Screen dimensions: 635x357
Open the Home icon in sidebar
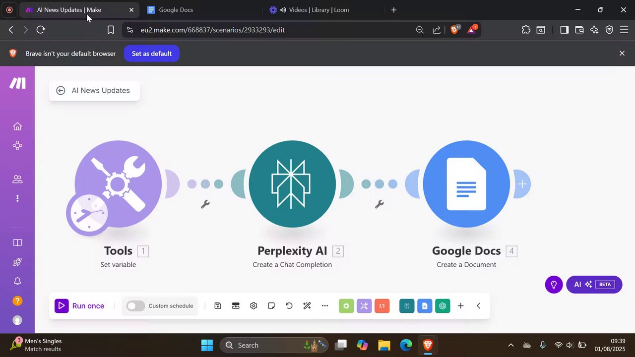[x=17, y=126]
